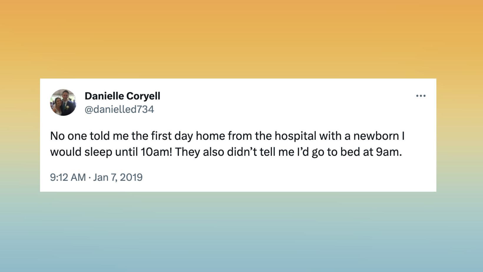
Task: Click the orange gradient area above the tweet
Action: coord(241,38)
